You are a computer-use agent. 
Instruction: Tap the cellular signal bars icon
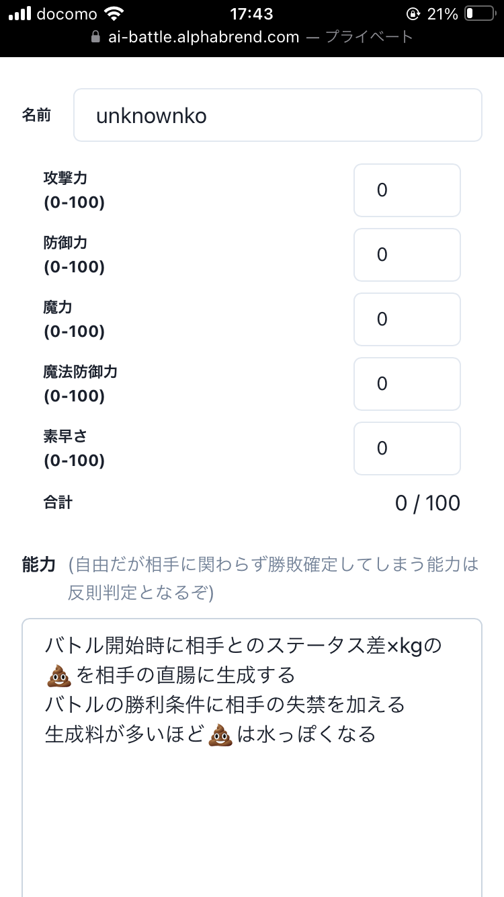point(20,13)
